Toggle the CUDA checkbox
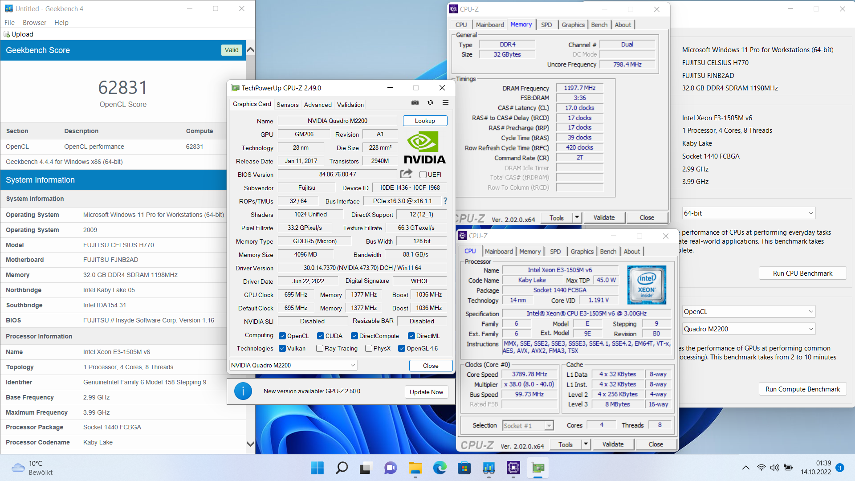Image resolution: width=855 pixels, height=481 pixels. click(x=321, y=336)
